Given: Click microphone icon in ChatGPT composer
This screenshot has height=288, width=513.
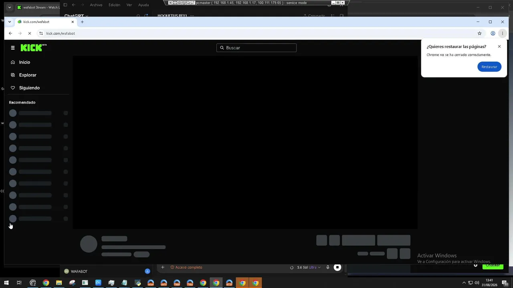Looking at the screenshot, I should (x=328, y=267).
